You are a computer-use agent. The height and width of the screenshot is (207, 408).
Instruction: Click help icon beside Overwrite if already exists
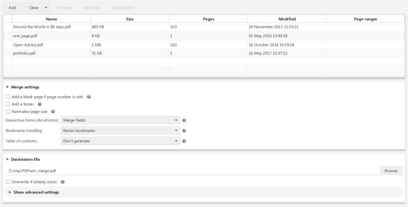(x=63, y=182)
